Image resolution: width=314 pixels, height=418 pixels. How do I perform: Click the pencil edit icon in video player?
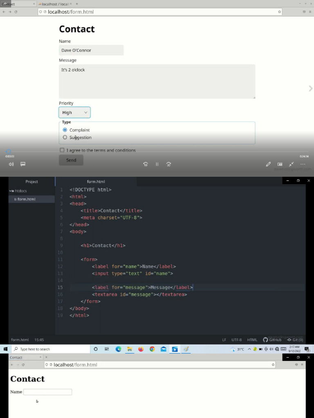point(268,164)
